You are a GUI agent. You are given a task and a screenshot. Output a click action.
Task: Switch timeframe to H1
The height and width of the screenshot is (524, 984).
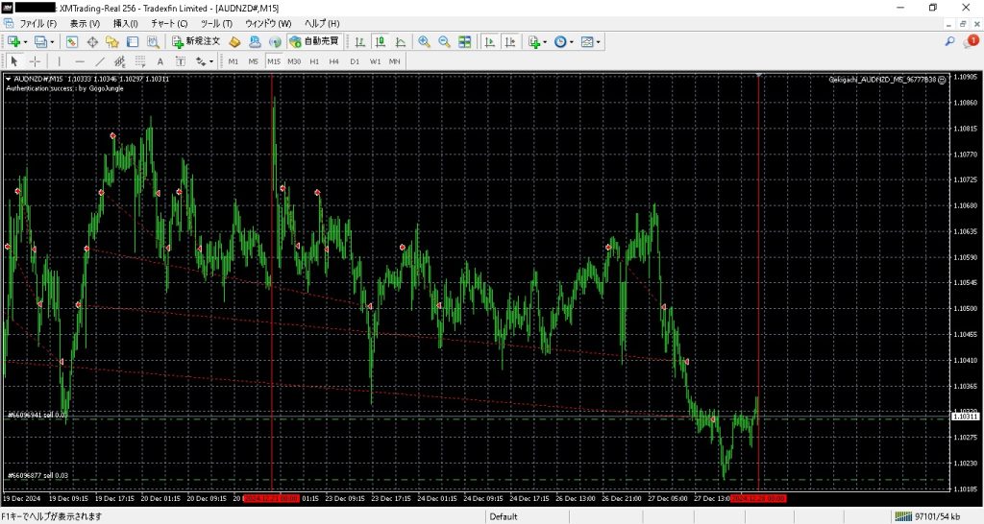[x=314, y=61]
